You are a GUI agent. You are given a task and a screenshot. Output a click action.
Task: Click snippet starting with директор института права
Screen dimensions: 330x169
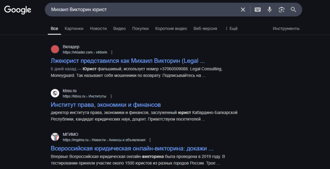(144, 116)
